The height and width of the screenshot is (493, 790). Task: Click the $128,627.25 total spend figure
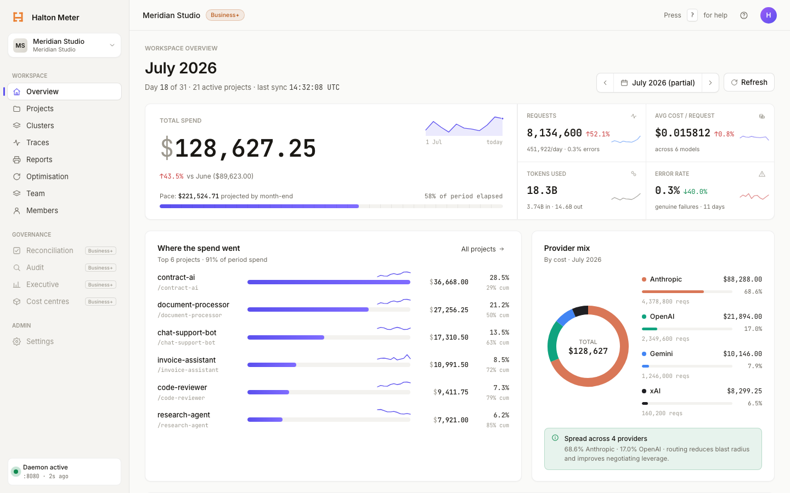coord(238,148)
